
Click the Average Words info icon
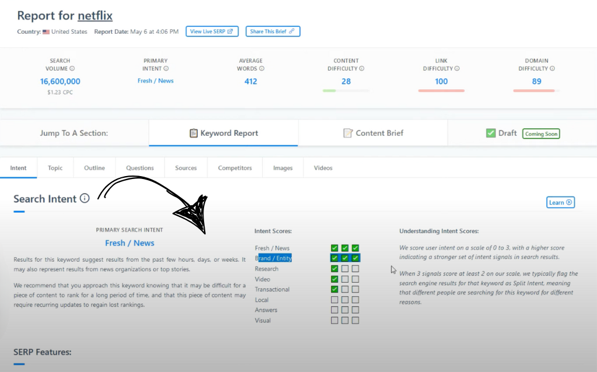[x=262, y=69]
